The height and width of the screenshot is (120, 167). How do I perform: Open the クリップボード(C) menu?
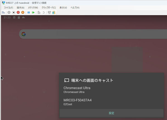tap(49, 8)
